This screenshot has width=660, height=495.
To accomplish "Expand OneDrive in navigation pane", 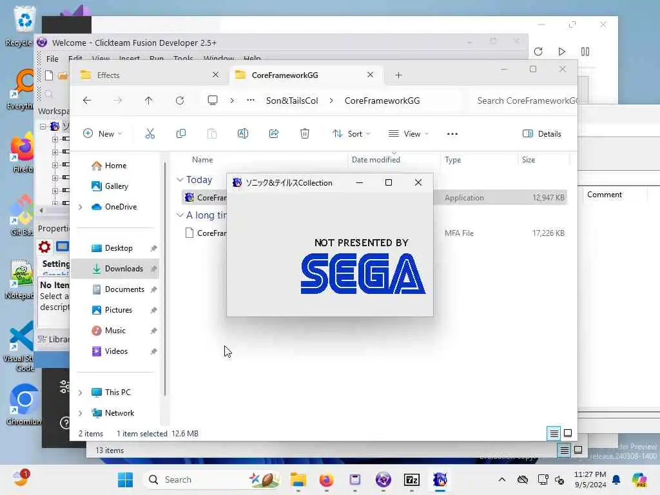I will pos(80,207).
